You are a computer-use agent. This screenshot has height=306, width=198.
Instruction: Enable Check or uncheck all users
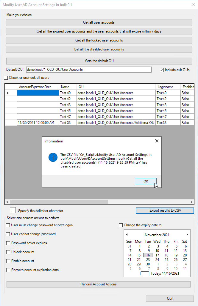point(6,78)
